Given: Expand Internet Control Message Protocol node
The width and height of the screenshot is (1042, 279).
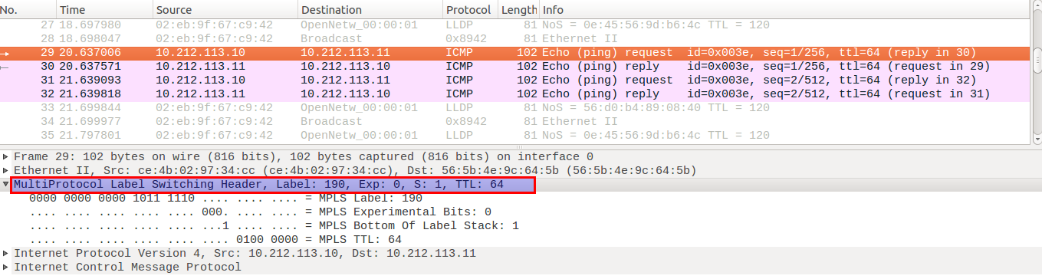Looking at the screenshot, I should (x=6, y=267).
